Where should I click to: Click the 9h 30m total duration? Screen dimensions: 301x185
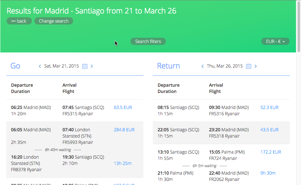[x=268, y=173]
